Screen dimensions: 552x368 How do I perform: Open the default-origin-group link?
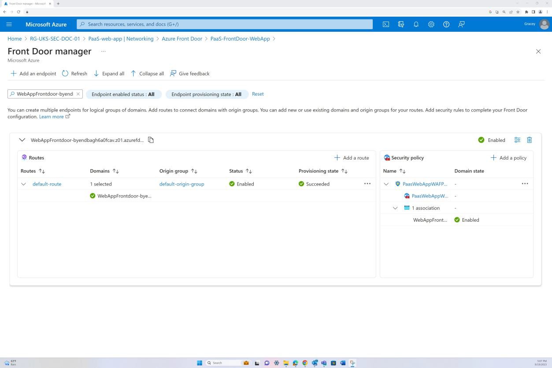pyautogui.click(x=182, y=184)
